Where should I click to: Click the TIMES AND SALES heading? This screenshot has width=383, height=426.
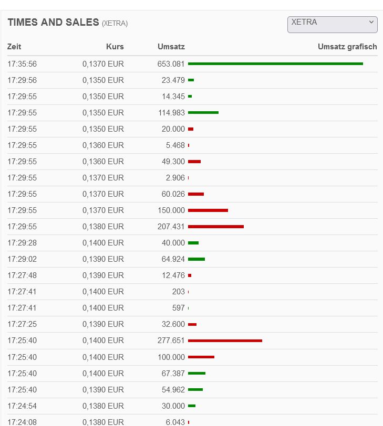pyautogui.click(x=53, y=22)
